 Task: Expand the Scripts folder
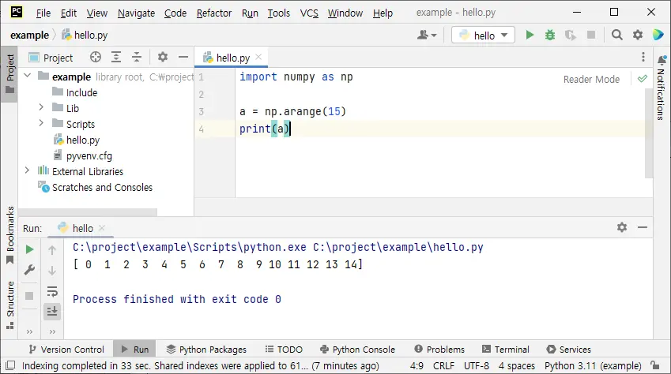tap(41, 123)
